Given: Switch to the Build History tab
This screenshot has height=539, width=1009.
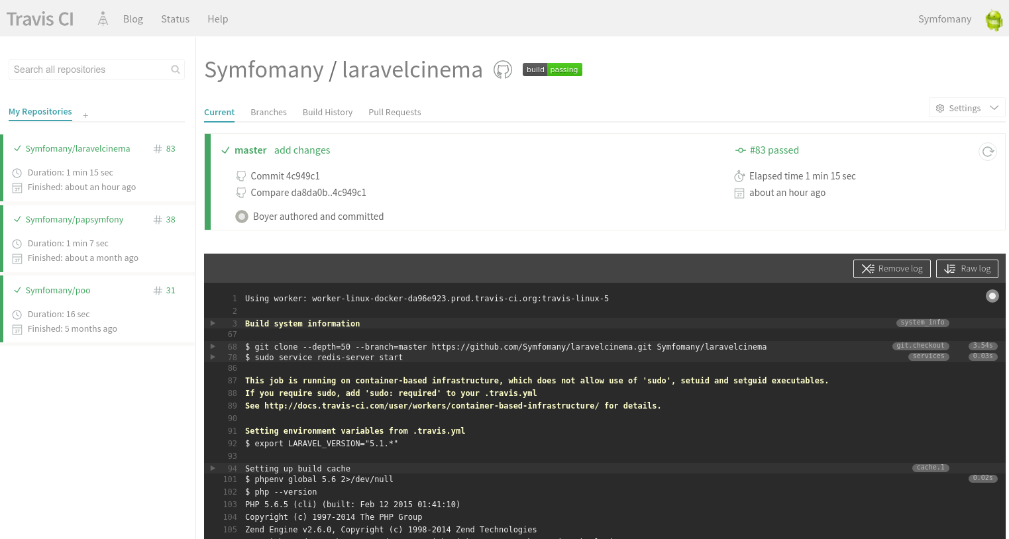Looking at the screenshot, I should click(x=327, y=113).
